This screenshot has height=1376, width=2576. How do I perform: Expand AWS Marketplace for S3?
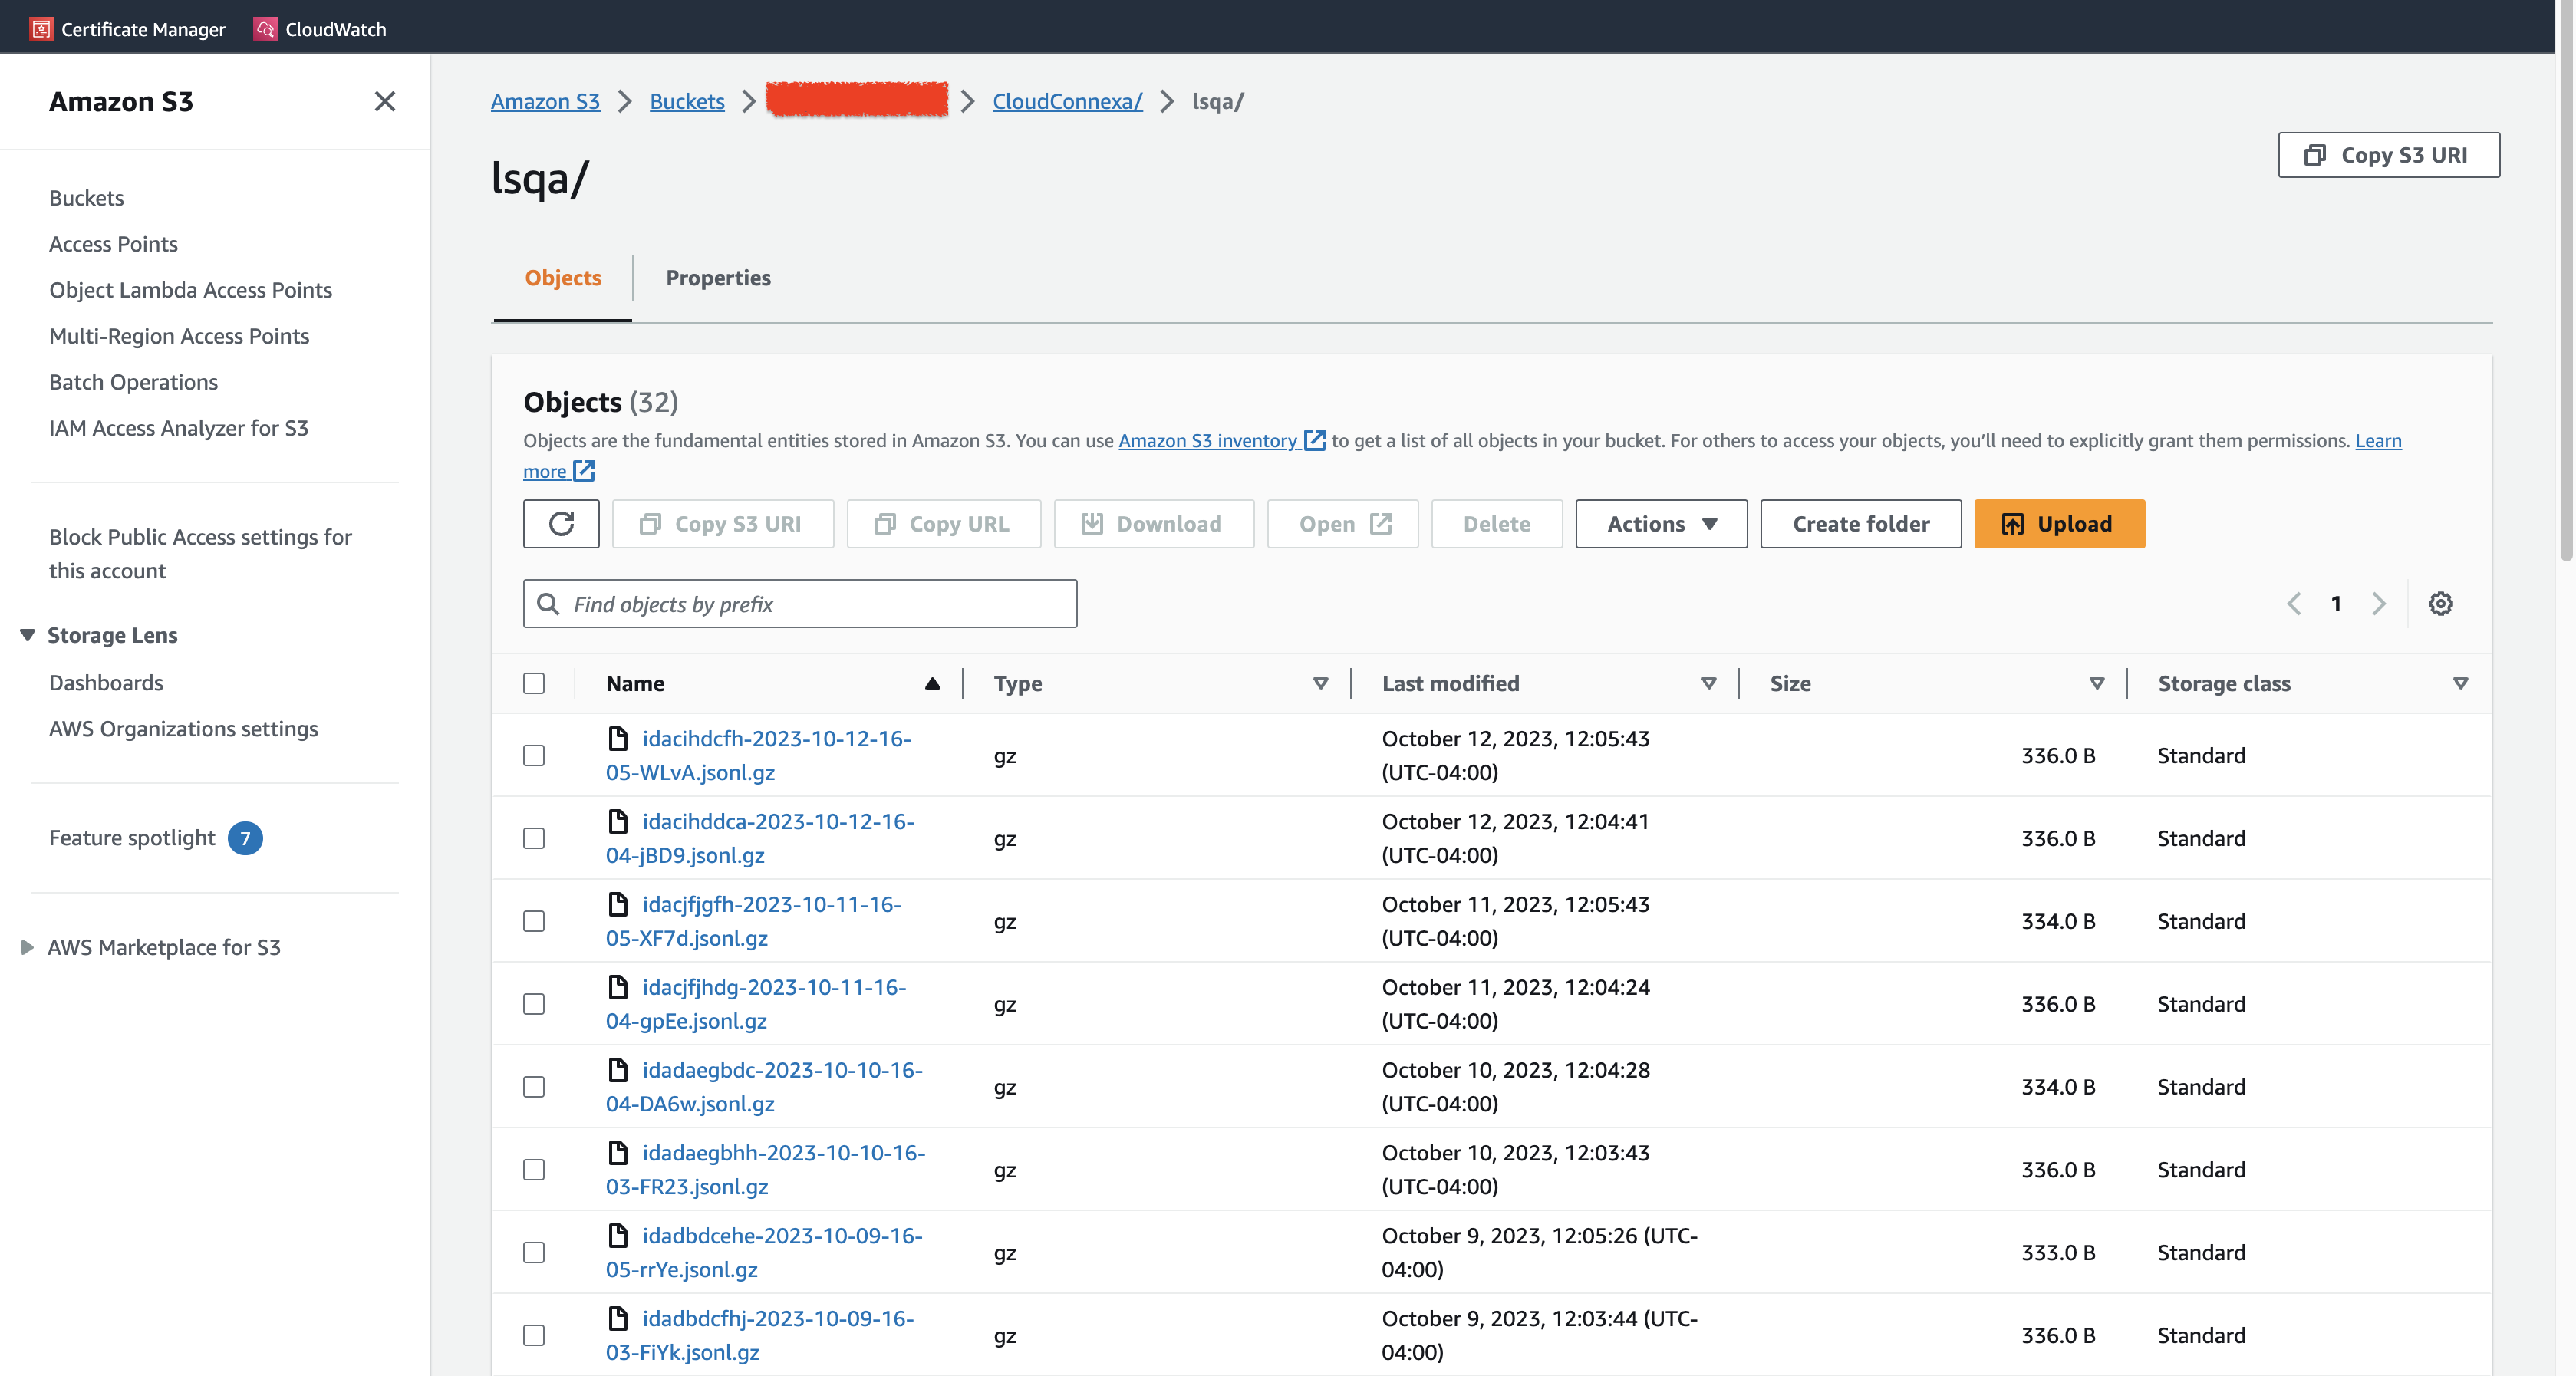click(x=26, y=947)
